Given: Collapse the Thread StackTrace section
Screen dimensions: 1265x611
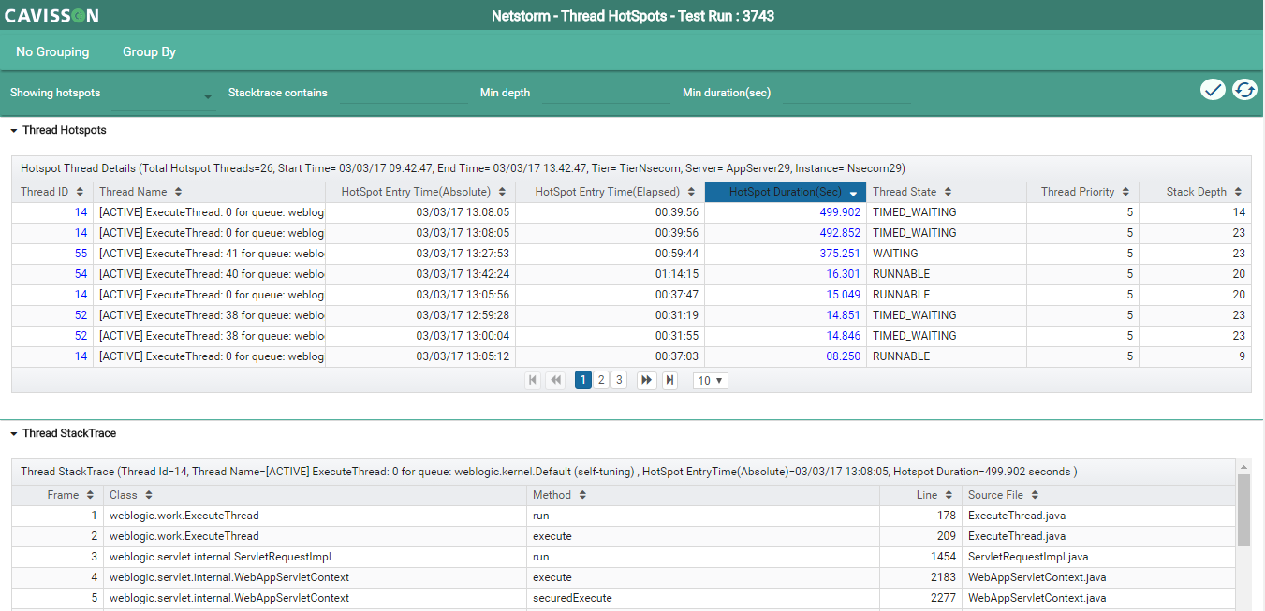Looking at the screenshot, I should [14, 434].
